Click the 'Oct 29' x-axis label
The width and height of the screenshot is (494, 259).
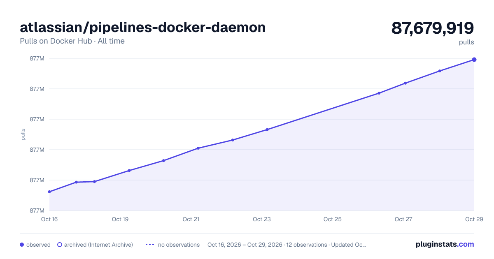[474, 219]
